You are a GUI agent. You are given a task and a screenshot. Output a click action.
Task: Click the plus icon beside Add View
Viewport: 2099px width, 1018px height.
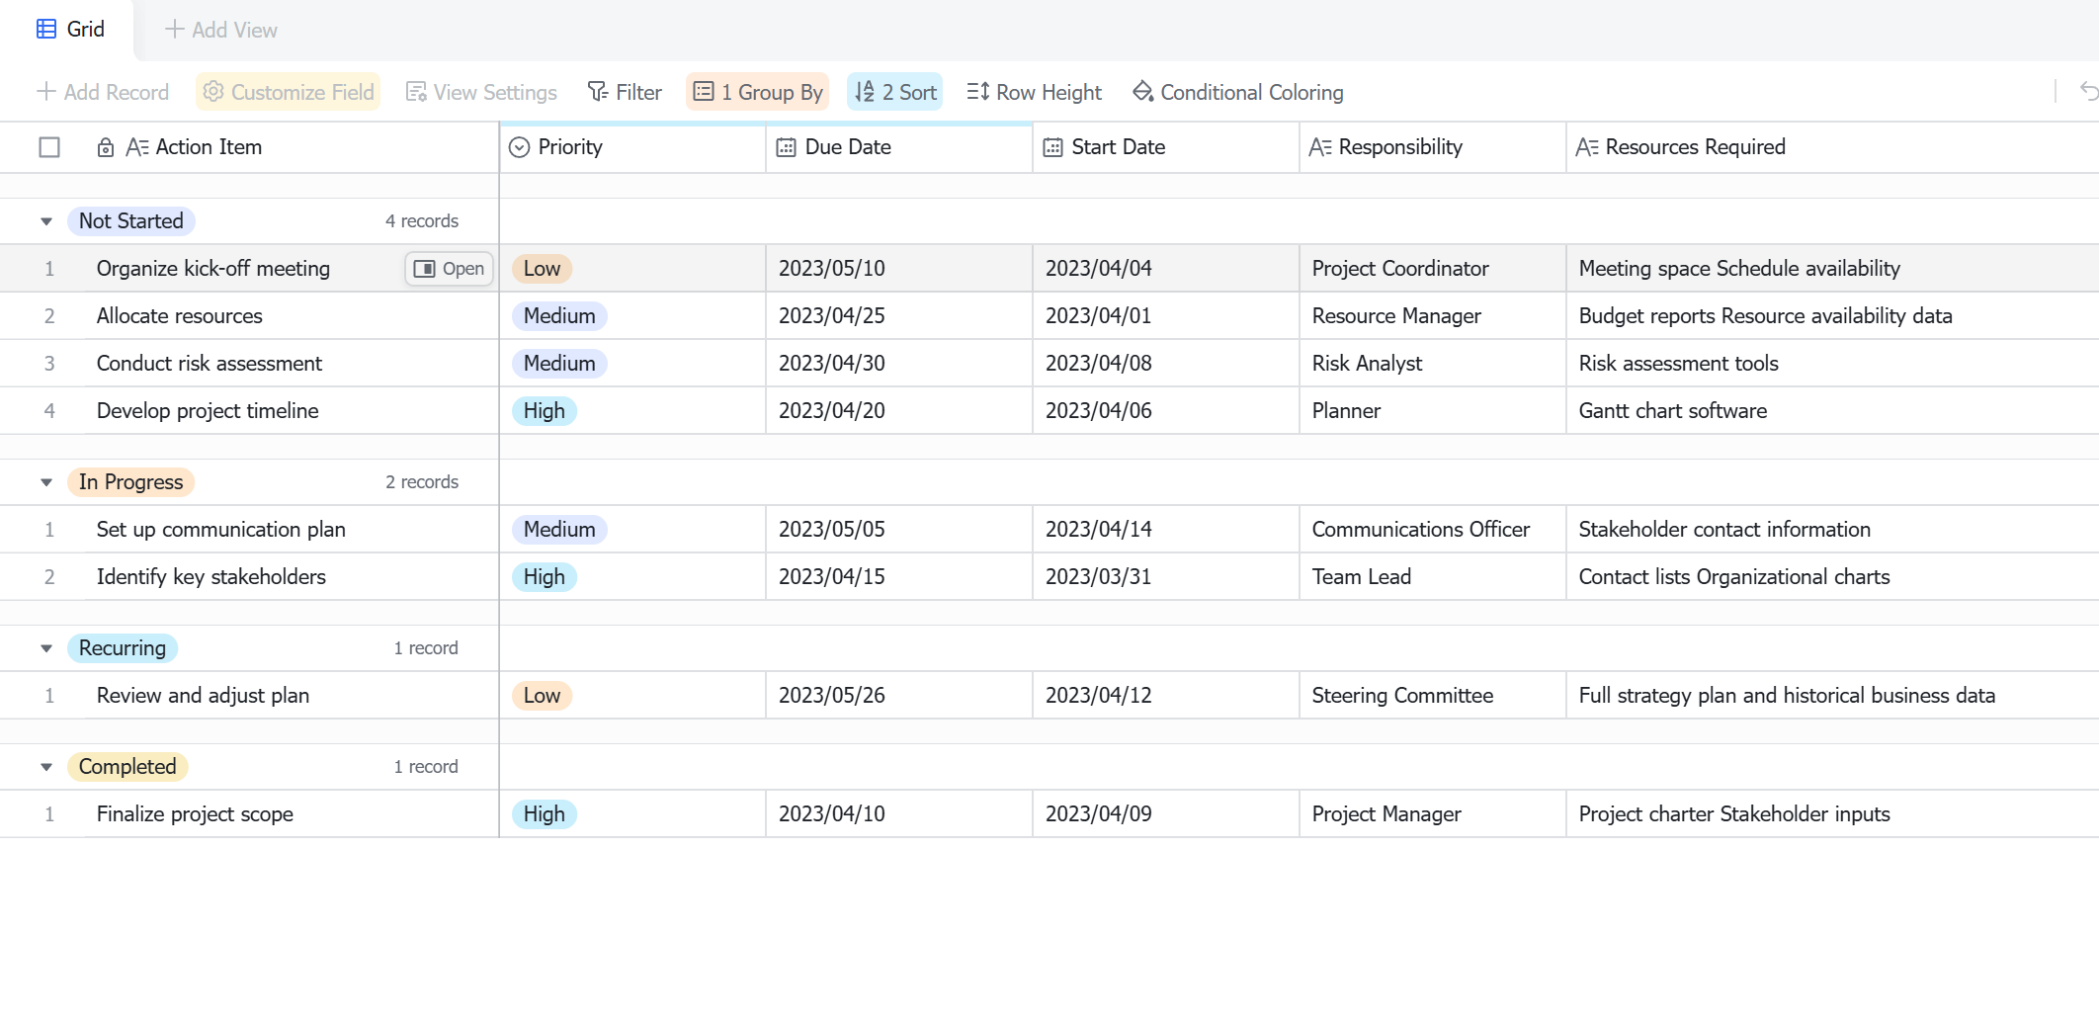tap(175, 29)
